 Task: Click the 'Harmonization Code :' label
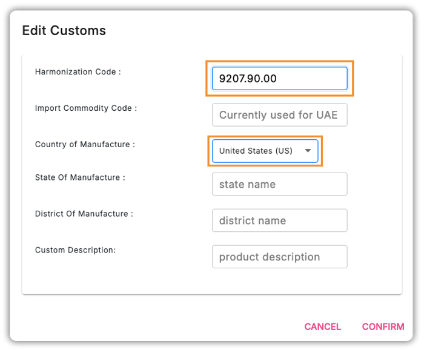78,72
